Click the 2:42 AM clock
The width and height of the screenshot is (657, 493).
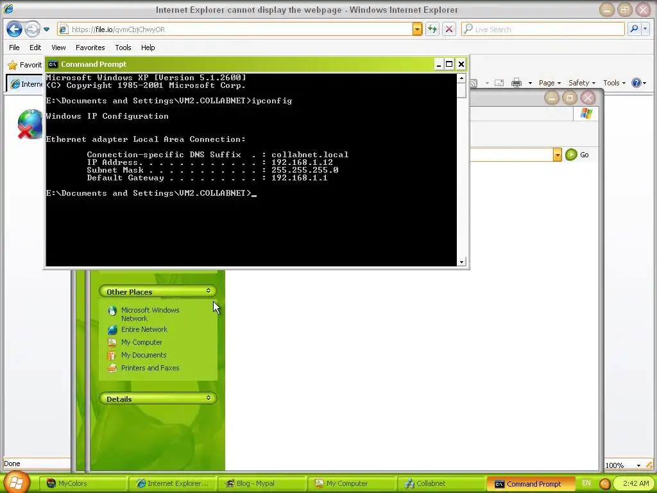coord(636,483)
